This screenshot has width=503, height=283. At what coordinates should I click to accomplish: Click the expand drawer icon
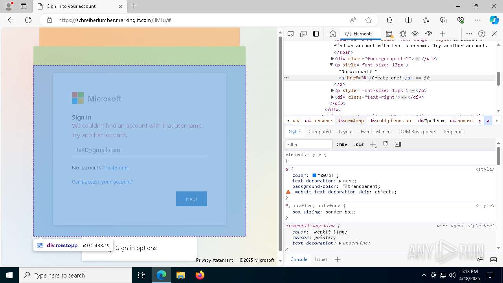494,259
